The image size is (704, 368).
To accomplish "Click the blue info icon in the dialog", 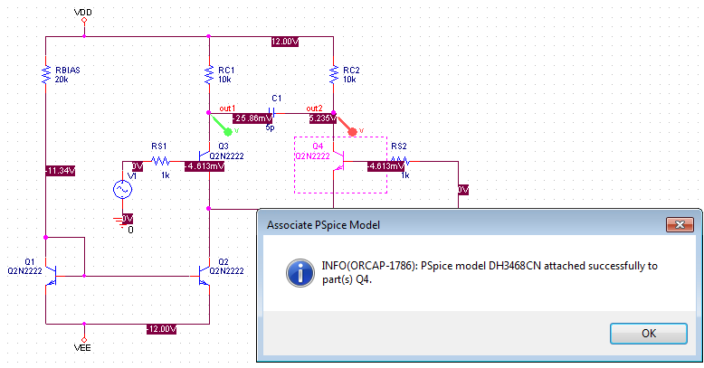I will pyautogui.click(x=300, y=270).
